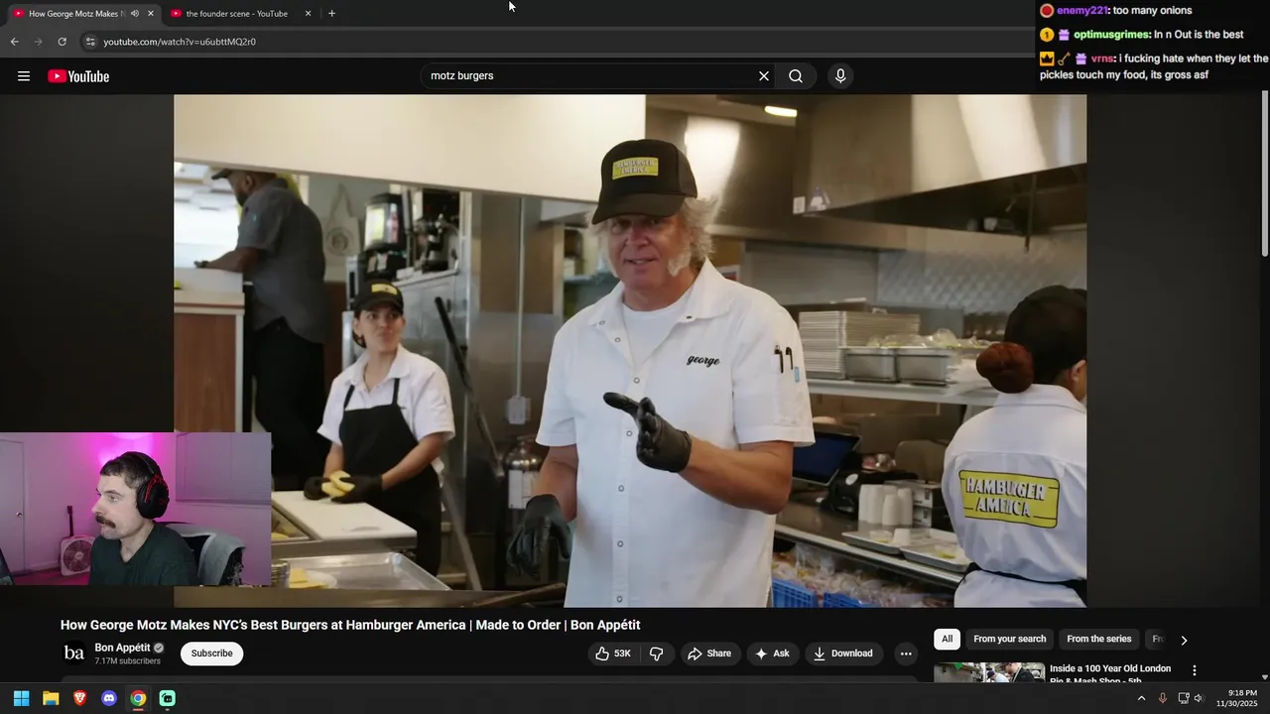This screenshot has height=714, width=1270.
Task: Open options for the London Pie video
Action: coord(1195,670)
